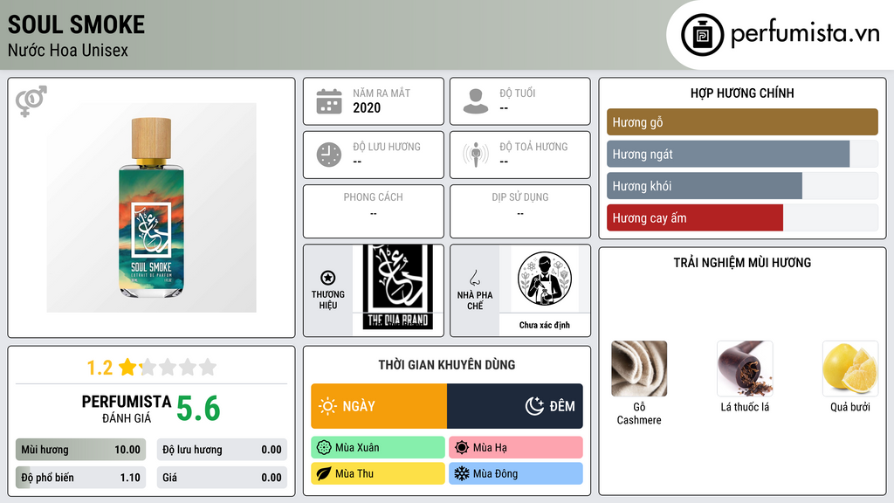This screenshot has height=503, width=894.
Task: Click the leaf icon for Mùa Thu
Action: pyautogui.click(x=324, y=473)
